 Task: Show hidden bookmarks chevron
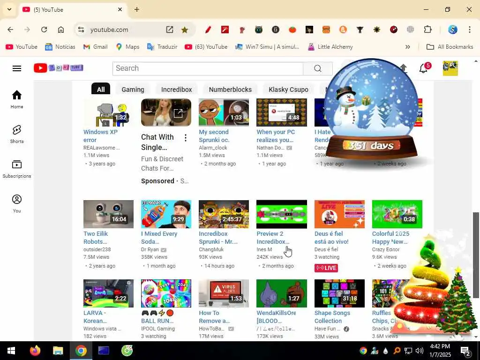coord(408,47)
